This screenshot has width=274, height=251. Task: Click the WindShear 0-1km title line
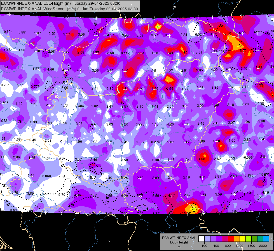pos(69,9)
